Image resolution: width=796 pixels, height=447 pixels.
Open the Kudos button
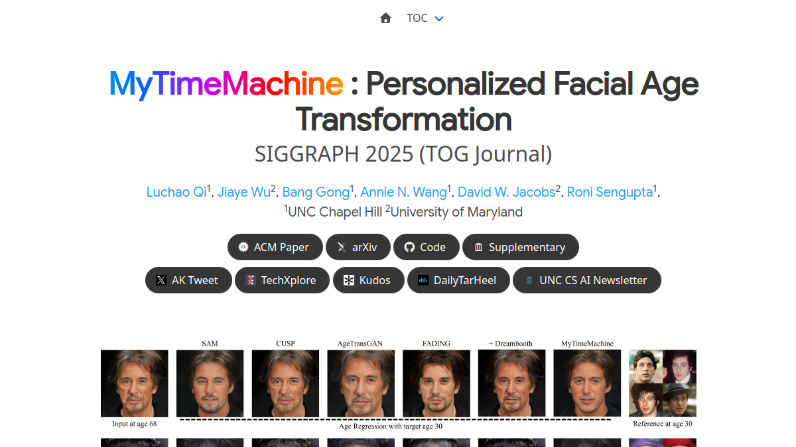pyautogui.click(x=369, y=280)
